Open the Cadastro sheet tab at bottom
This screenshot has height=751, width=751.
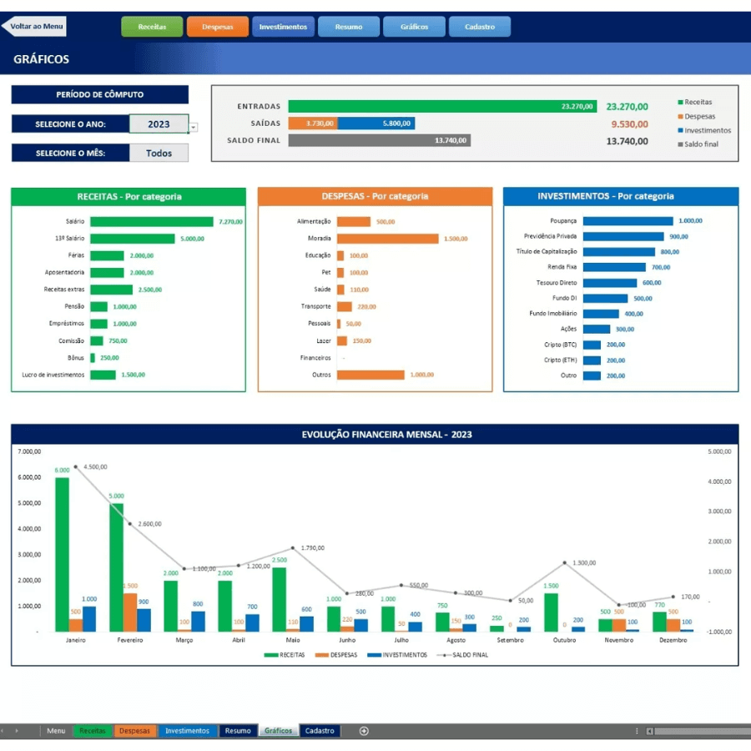pyautogui.click(x=320, y=731)
